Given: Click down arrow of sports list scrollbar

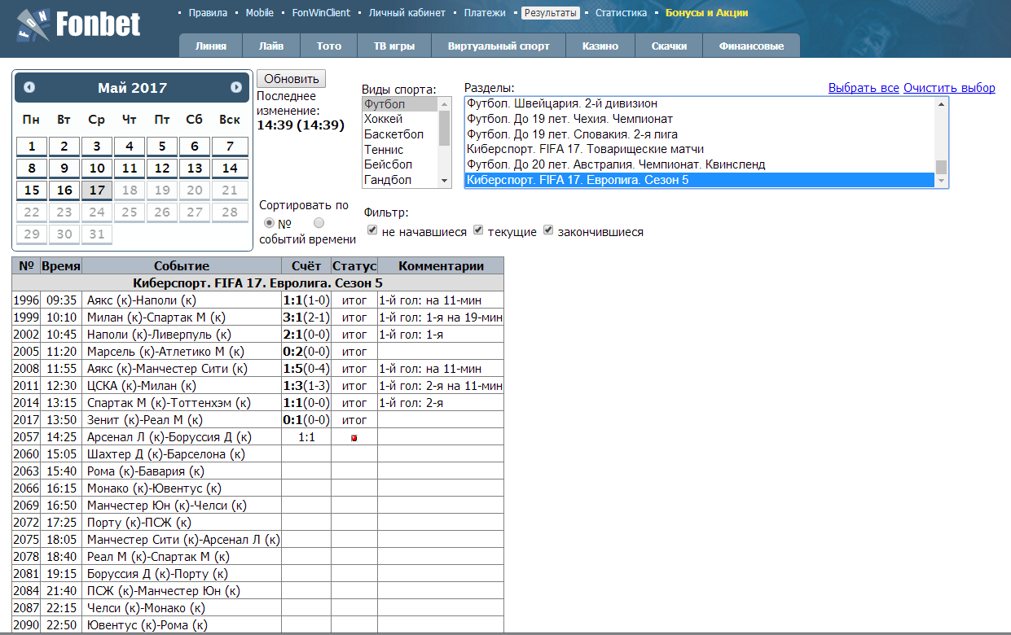Looking at the screenshot, I should 445,181.
